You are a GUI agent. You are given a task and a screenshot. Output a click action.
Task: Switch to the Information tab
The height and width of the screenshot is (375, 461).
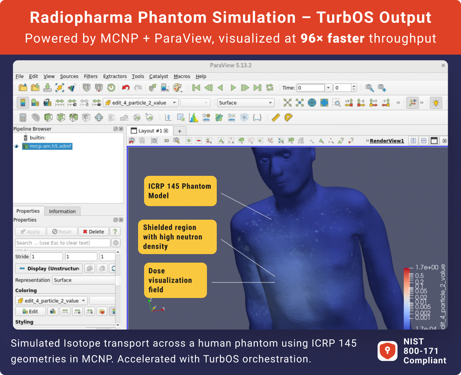(x=62, y=211)
